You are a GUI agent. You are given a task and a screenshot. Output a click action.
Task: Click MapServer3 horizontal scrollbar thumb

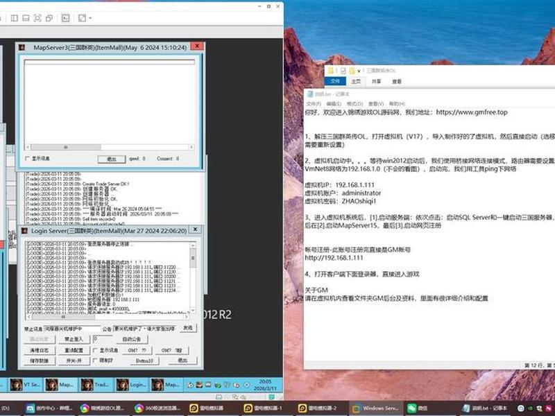[66, 147]
